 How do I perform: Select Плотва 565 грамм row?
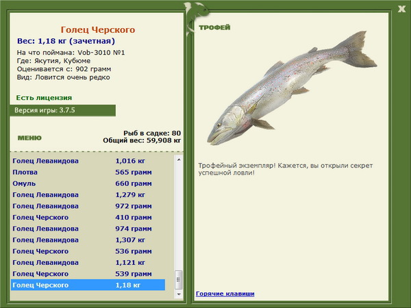tap(88, 172)
